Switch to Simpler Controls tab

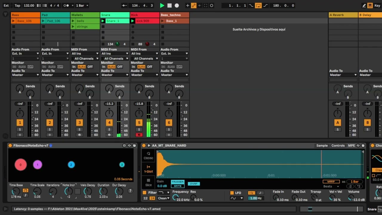click(338, 145)
